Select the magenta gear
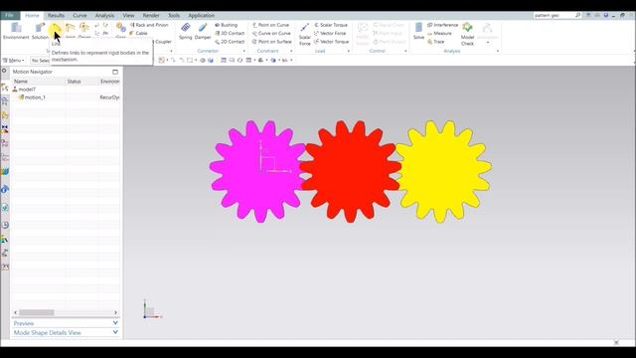This screenshot has height=358, width=636. click(x=258, y=171)
